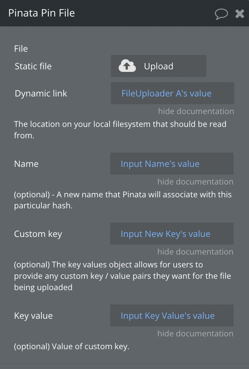
Task: Click the Name field label
Action: 26,164
